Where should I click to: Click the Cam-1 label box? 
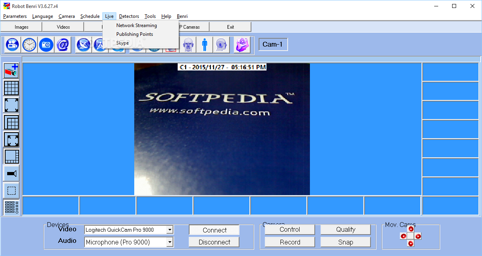[273, 44]
